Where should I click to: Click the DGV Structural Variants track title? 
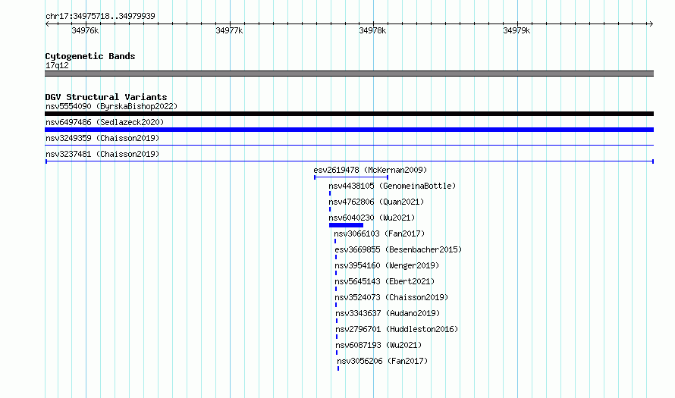(106, 97)
